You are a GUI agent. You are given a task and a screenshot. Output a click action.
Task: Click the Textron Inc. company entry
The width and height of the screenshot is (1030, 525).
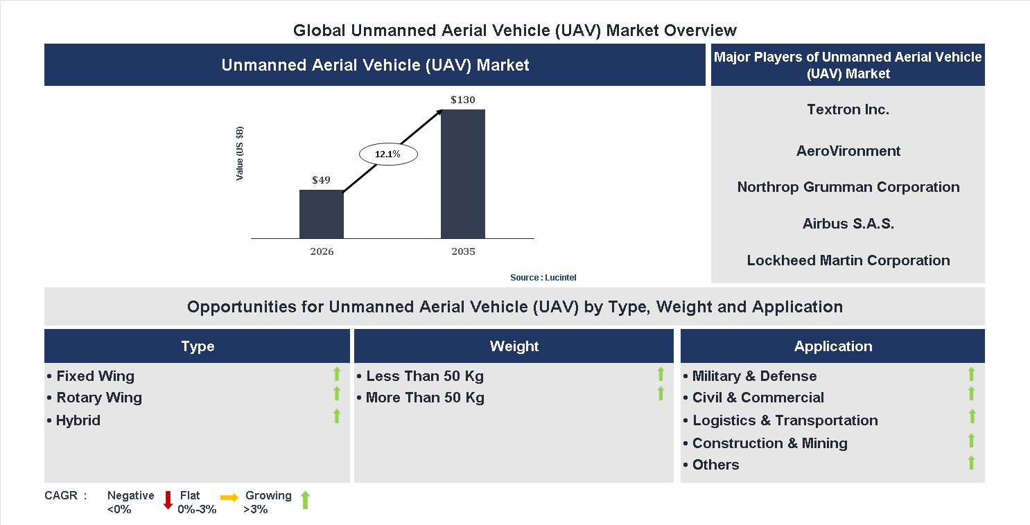847,109
